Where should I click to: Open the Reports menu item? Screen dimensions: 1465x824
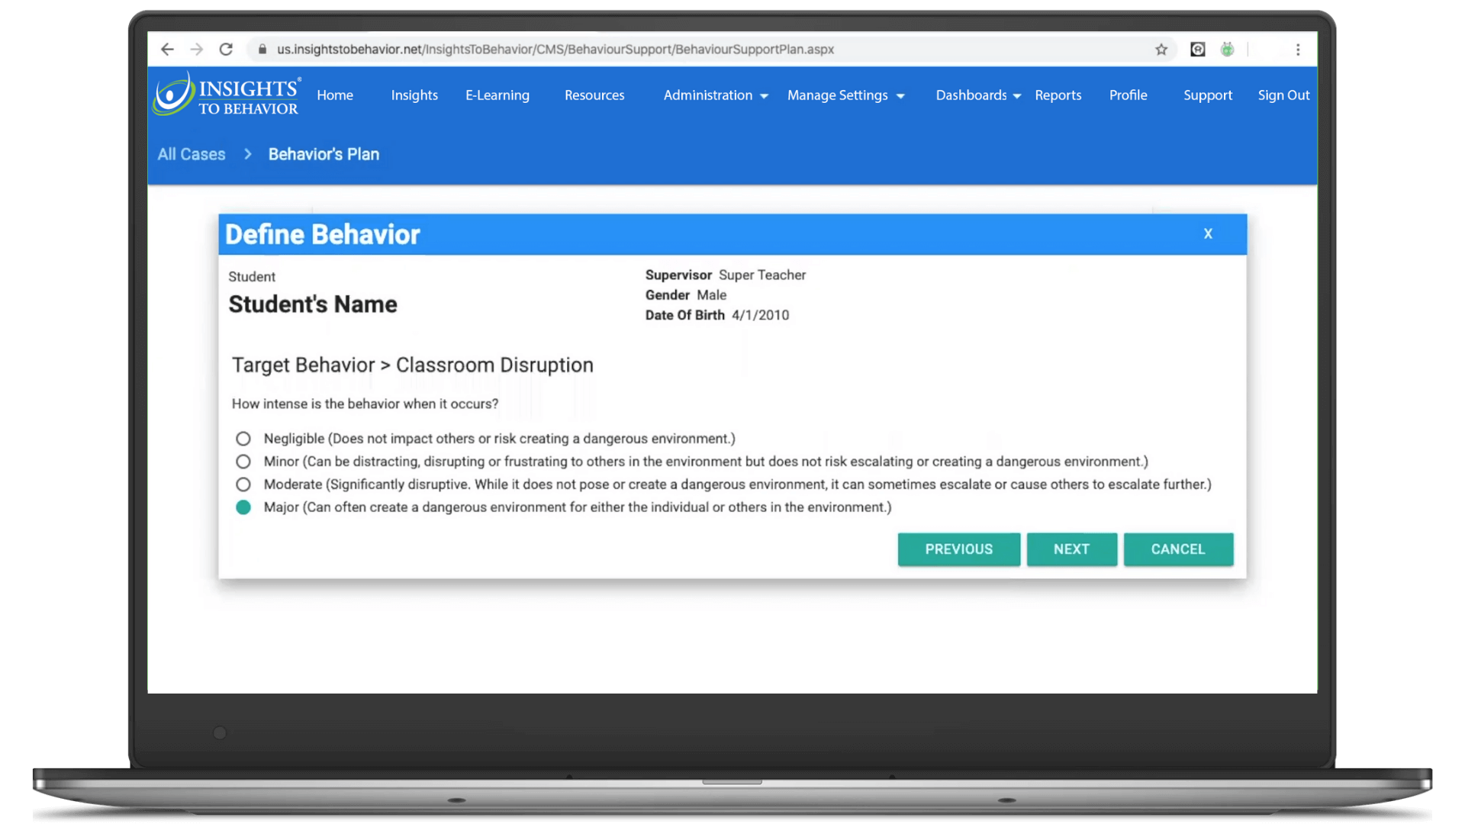click(1058, 95)
